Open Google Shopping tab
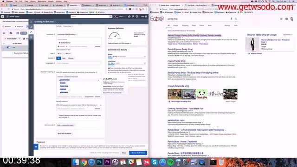This screenshot has height=167, width=297. tap(185, 26)
